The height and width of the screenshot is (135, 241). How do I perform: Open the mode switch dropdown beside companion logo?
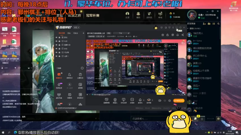point(77,27)
